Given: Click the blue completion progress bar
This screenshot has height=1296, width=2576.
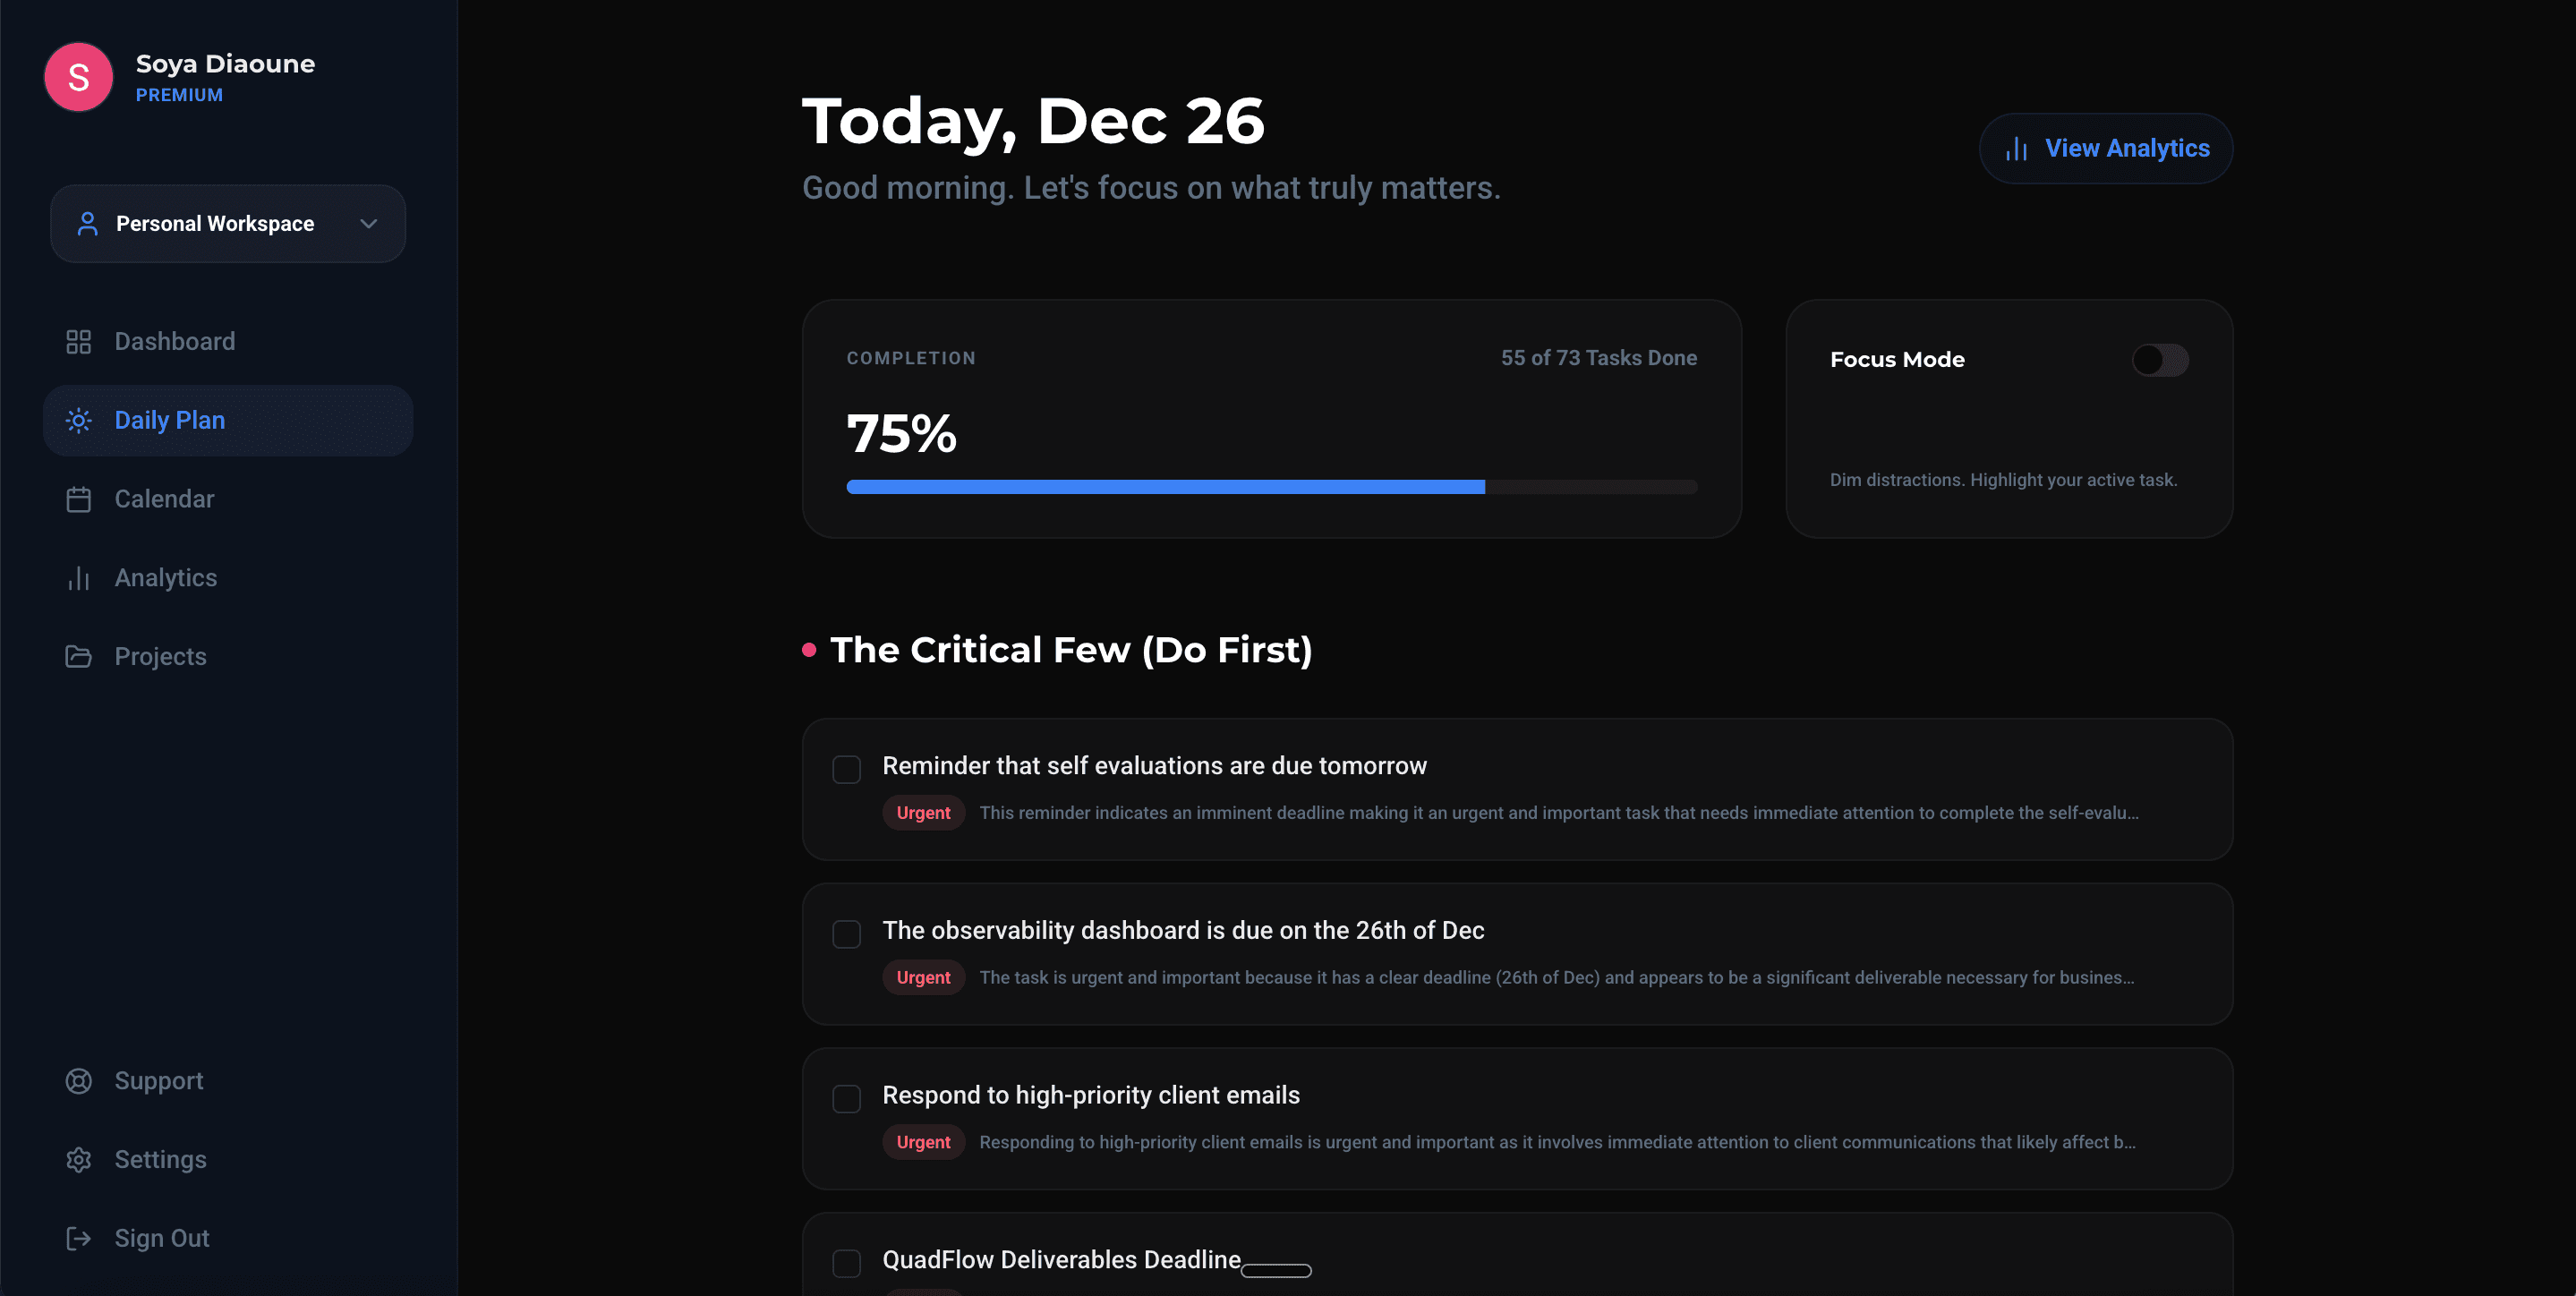Looking at the screenshot, I should [1165, 487].
